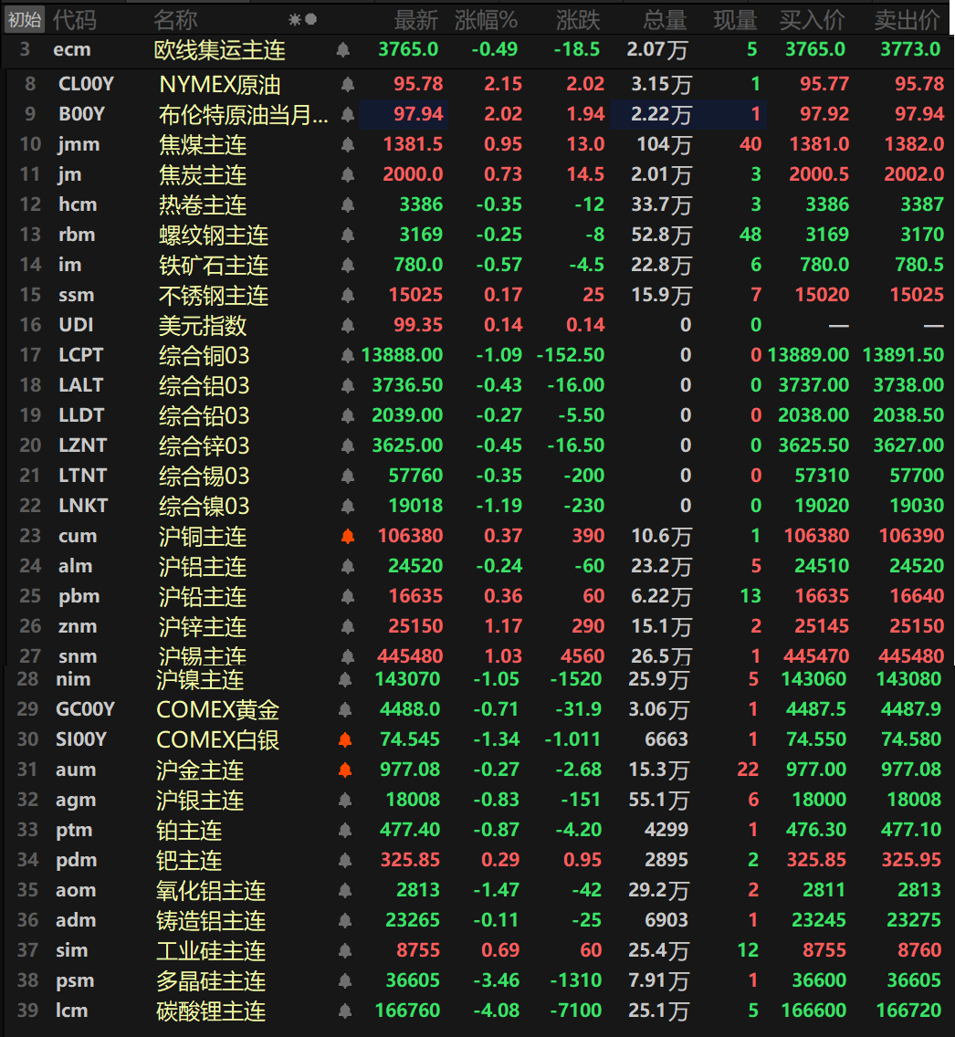The image size is (955, 1037).
Task: Sort by the 买入价 column header
Action: click(x=813, y=20)
